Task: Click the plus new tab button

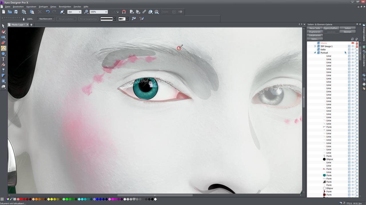Action: [x=31, y=25]
